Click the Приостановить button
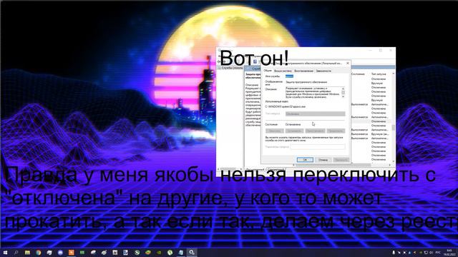The image size is (458, 257). click(315, 131)
